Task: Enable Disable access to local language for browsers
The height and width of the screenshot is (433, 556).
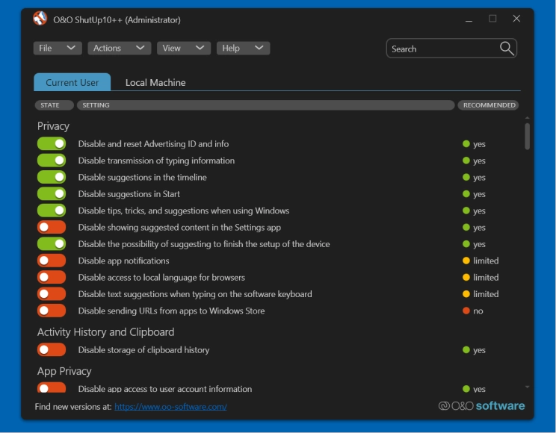Action: [52, 278]
